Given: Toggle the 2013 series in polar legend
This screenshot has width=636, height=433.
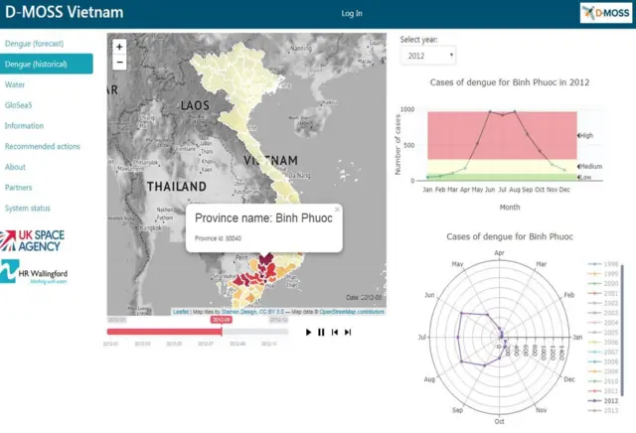Looking at the screenshot, I should coord(603,410).
